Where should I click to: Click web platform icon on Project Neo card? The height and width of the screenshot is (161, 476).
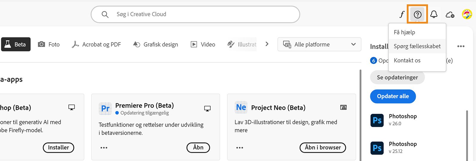[x=343, y=107]
